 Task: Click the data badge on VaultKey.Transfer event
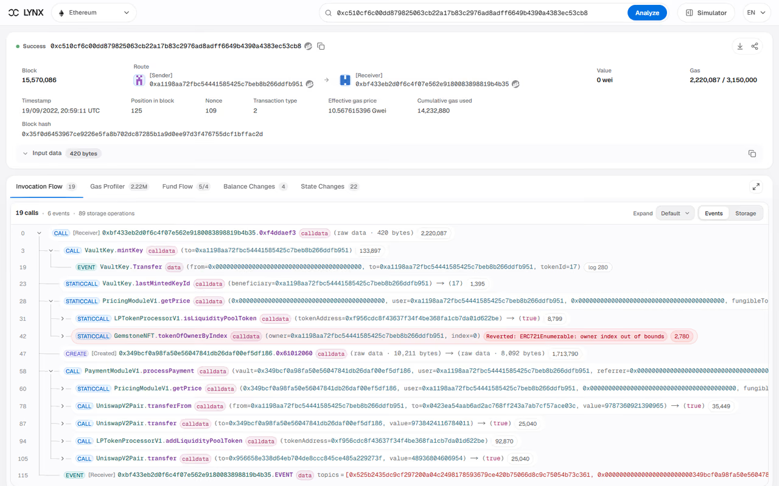[x=174, y=267]
